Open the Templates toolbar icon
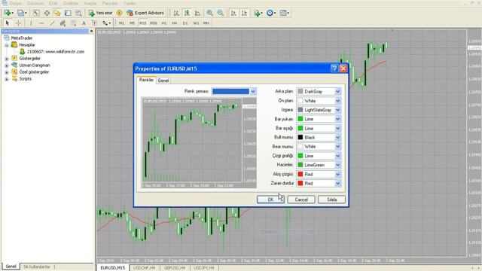This screenshot has height=271, width=482. click(x=284, y=13)
